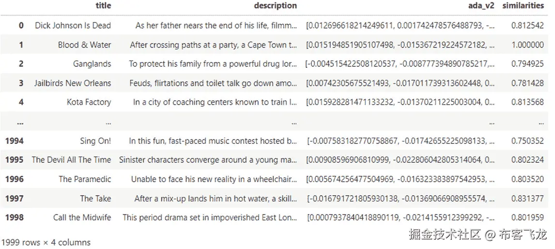This screenshot has width=555, height=249.
Task: Click similarity value 1.000000
Action: (527, 45)
